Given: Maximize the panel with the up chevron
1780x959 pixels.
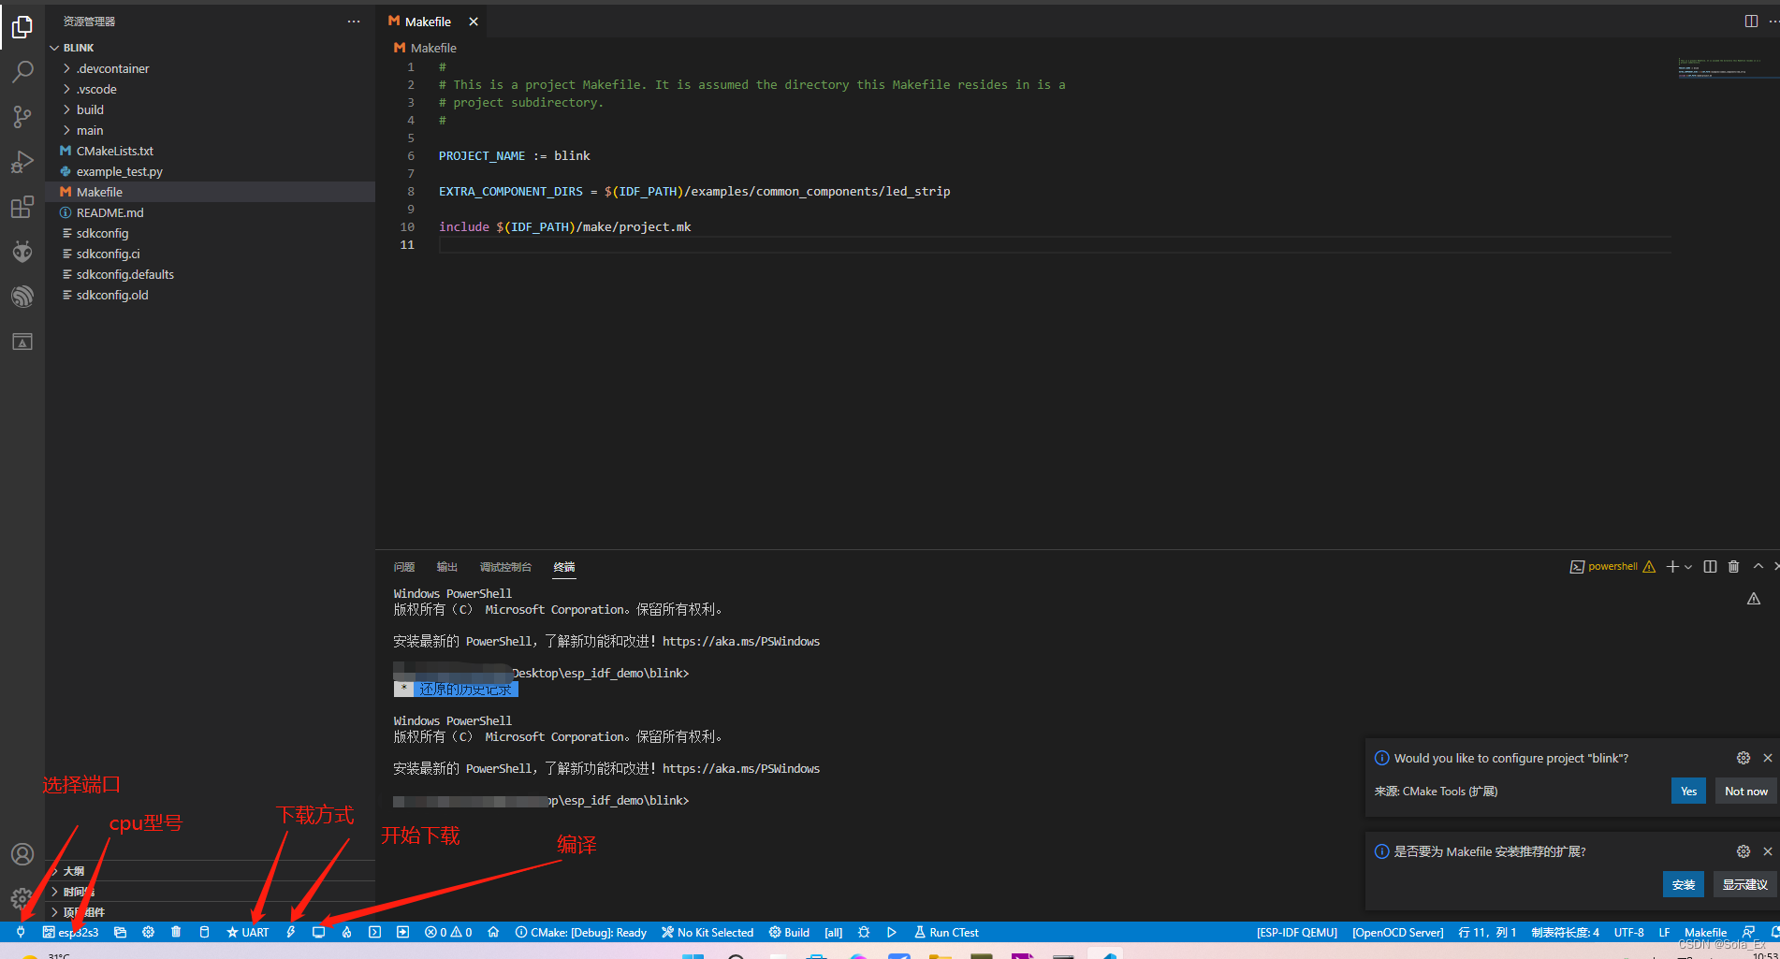Looking at the screenshot, I should point(1758,566).
